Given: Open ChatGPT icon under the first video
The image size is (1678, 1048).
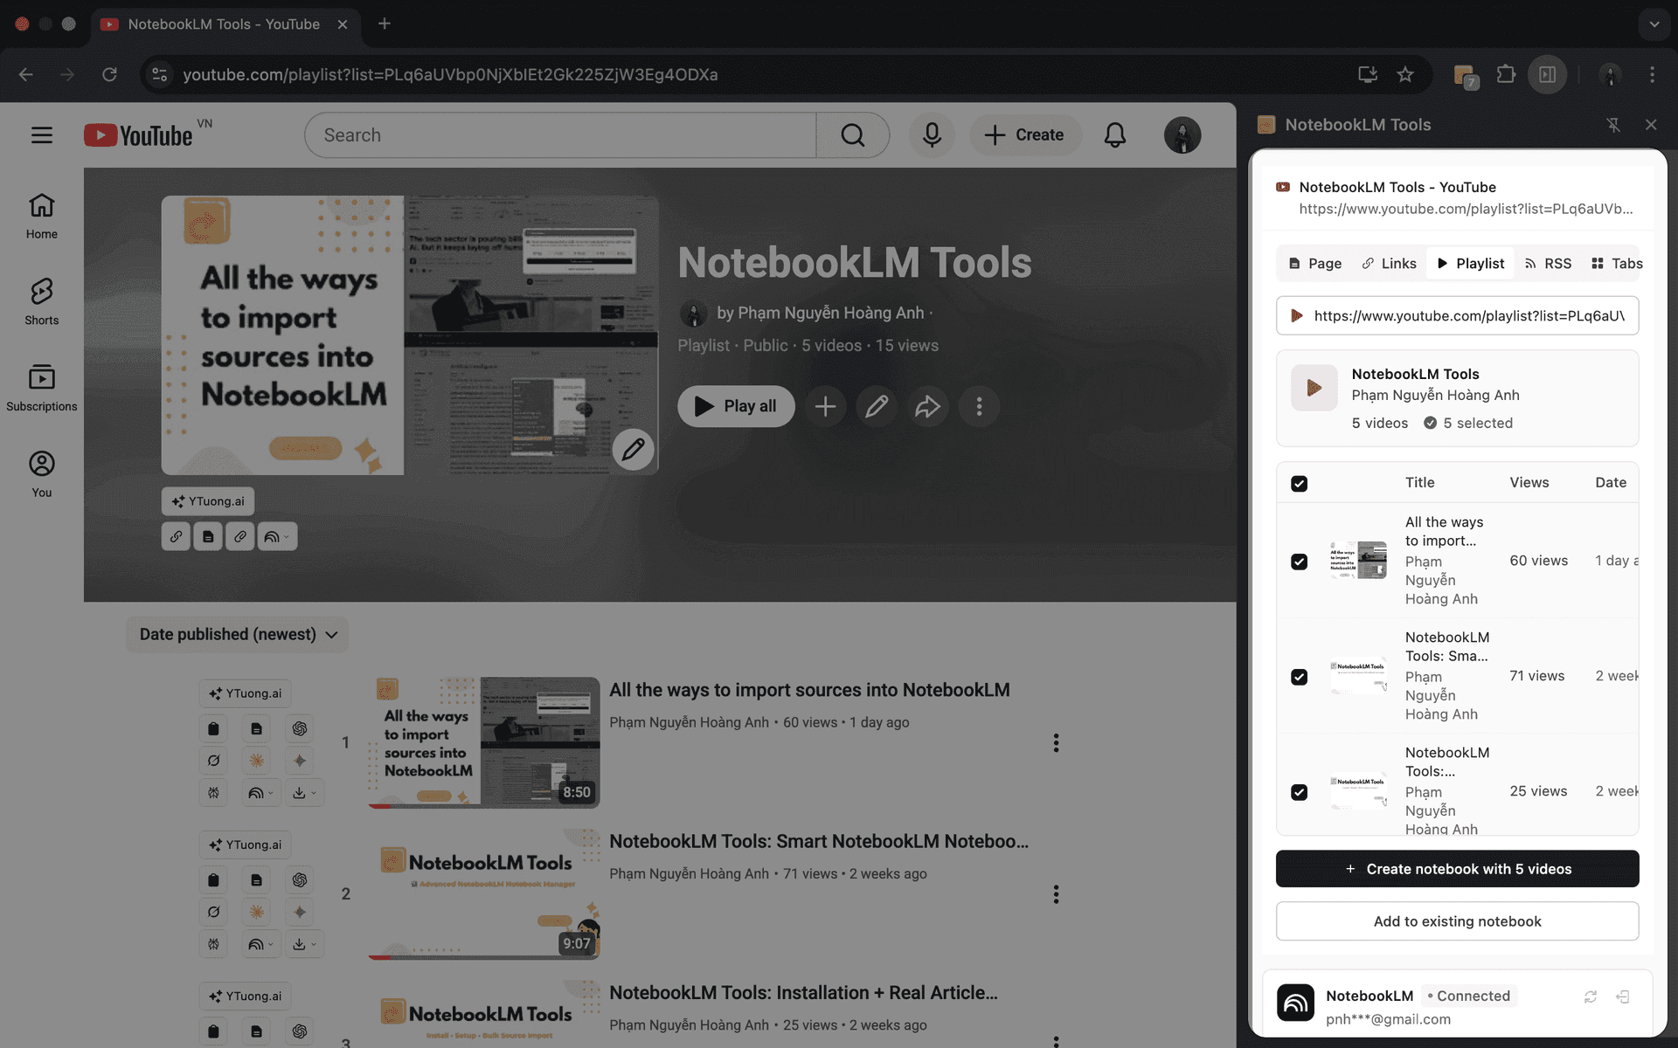Looking at the screenshot, I should pyautogui.click(x=300, y=729).
